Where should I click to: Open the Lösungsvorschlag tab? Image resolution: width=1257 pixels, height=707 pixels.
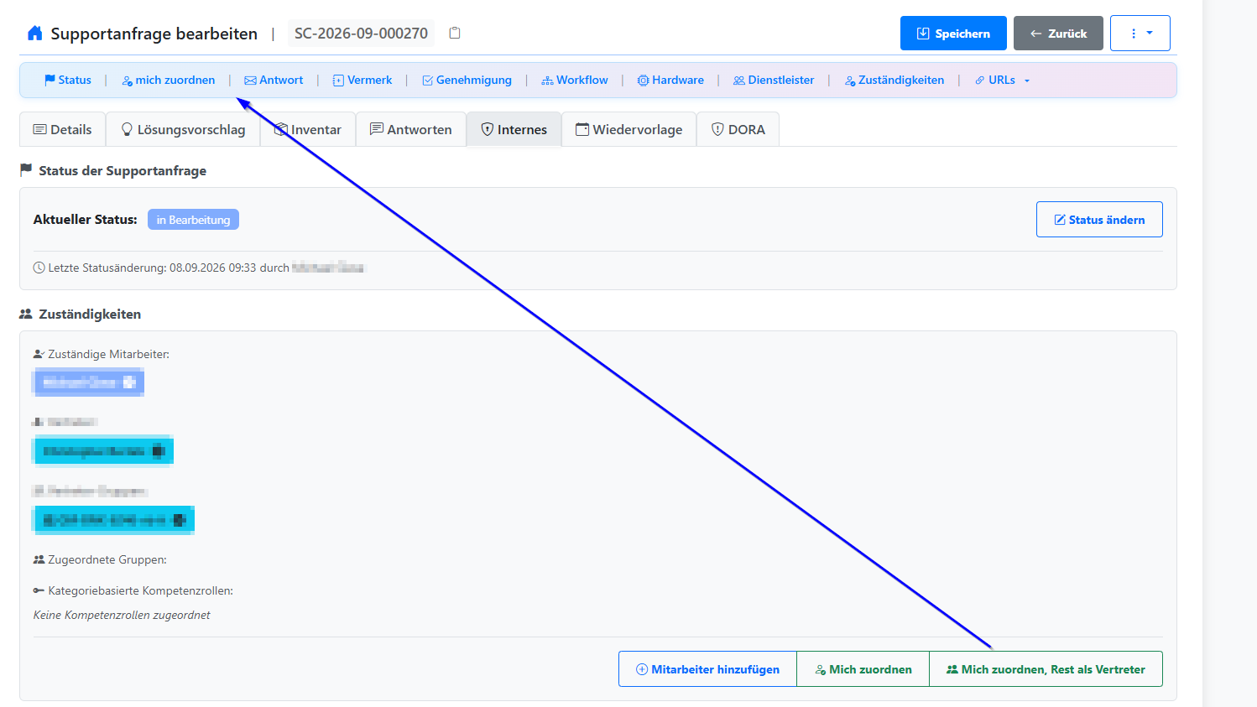coord(183,129)
